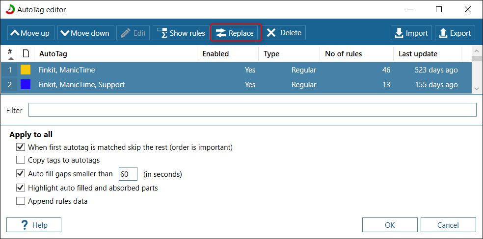
Task: Sort by the AutoTag column header
Action: (x=115, y=54)
